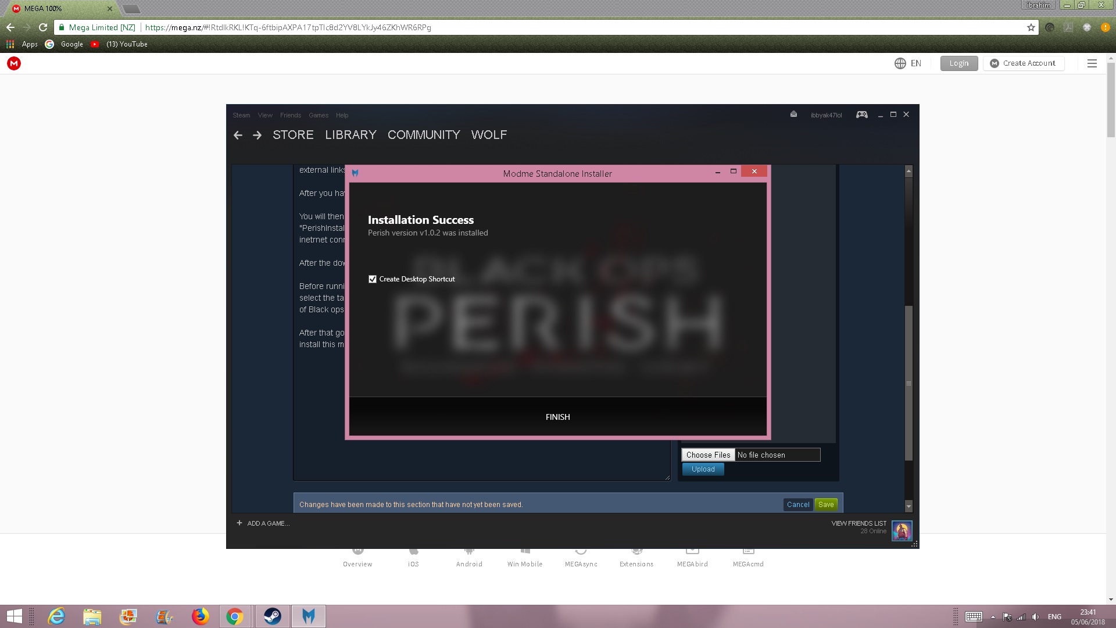Open Steam Big Picture controller icon
The image size is (1116, 628).
pyautogui.click(x=861, y=115)
